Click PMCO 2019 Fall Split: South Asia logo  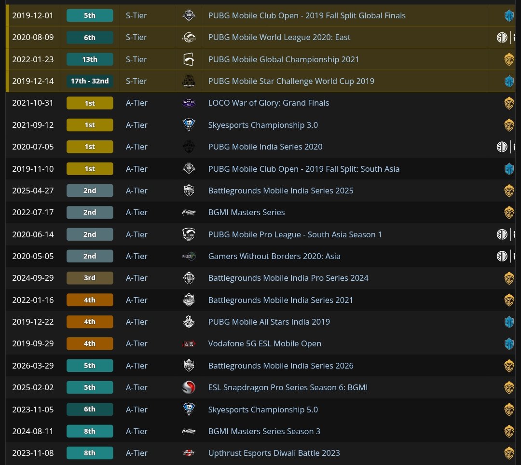189,169
